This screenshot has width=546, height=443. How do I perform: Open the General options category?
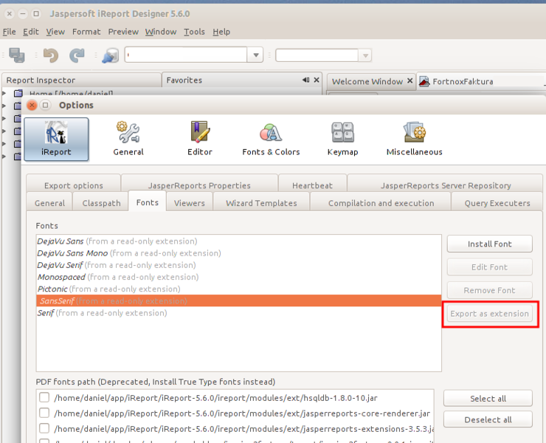(x=128, y=139)
